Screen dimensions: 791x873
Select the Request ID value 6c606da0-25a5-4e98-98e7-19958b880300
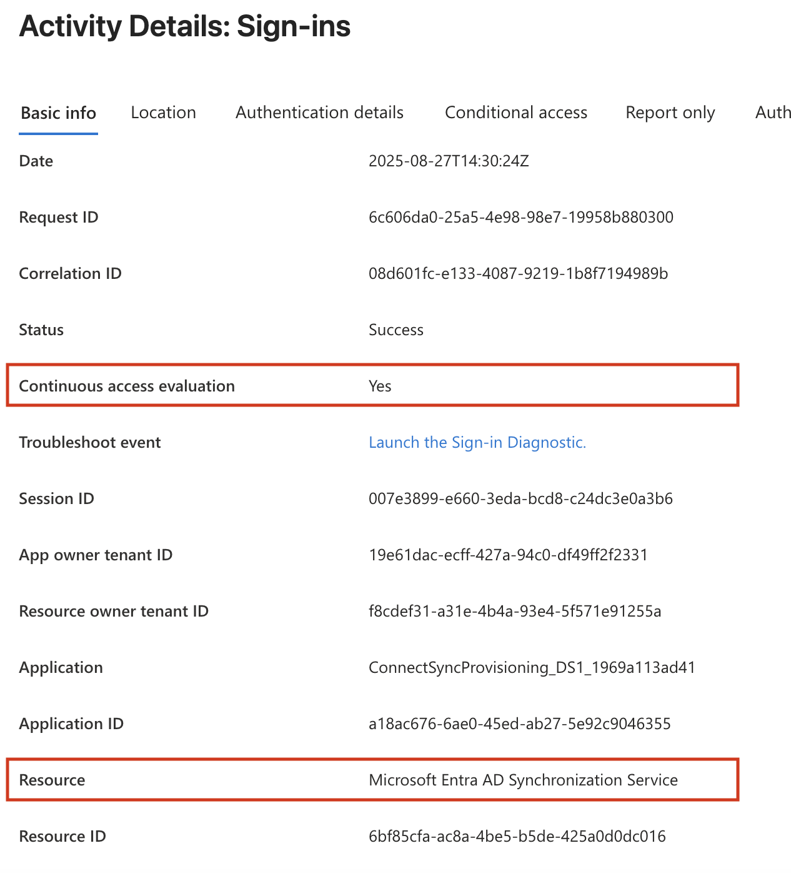[x=521, y=218]
